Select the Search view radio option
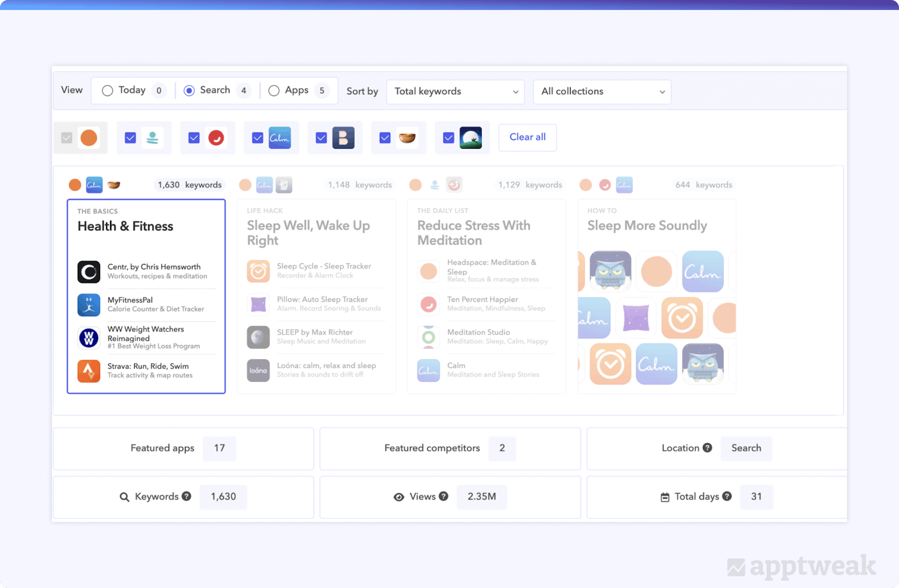899x588 pixels. click(189, 91)
